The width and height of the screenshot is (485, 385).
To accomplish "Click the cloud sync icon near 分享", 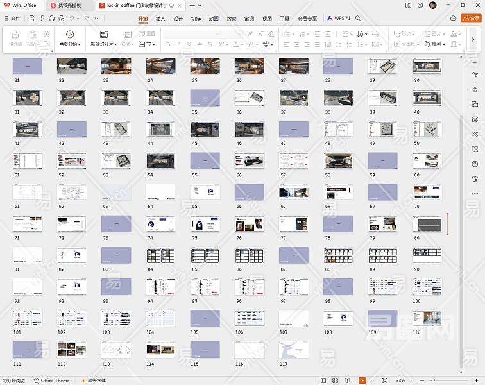I will [454, 19].
